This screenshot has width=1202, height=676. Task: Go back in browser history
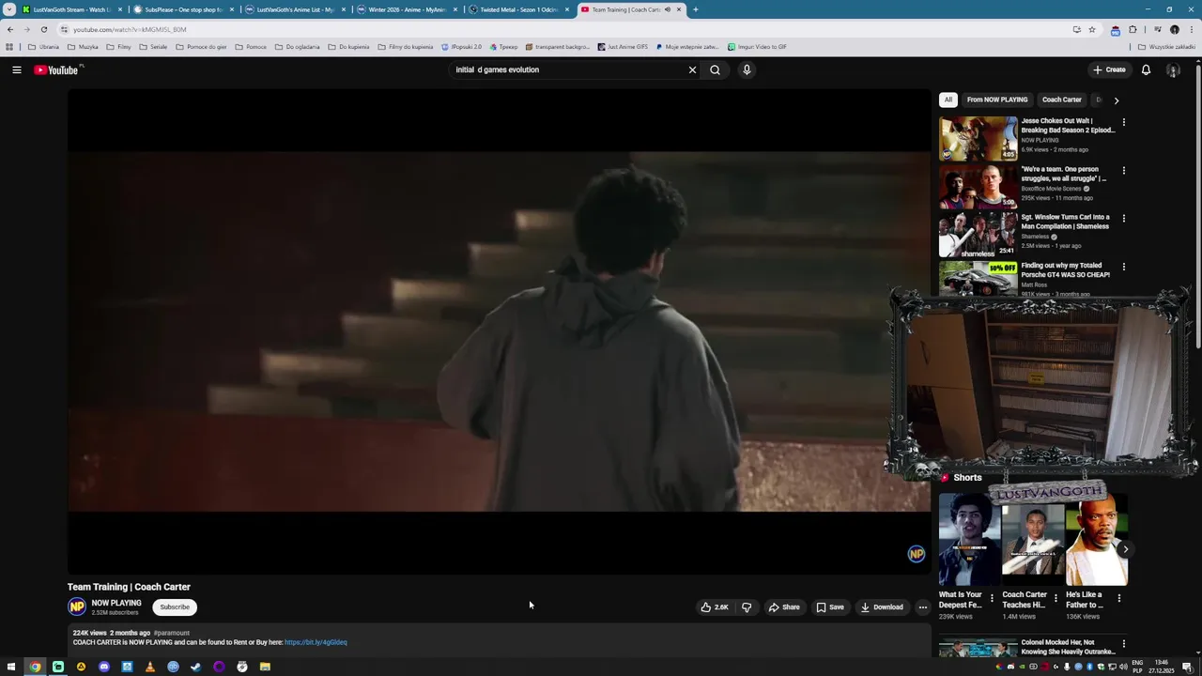point(10,29)
